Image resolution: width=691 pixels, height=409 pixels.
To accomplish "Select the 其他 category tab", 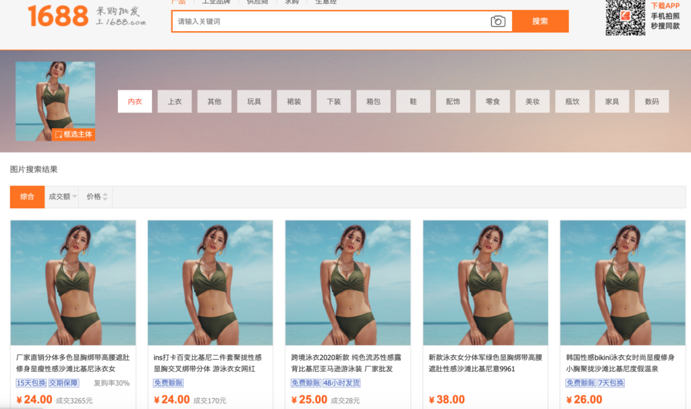I will pyautogui.click(x=214, y=101).
